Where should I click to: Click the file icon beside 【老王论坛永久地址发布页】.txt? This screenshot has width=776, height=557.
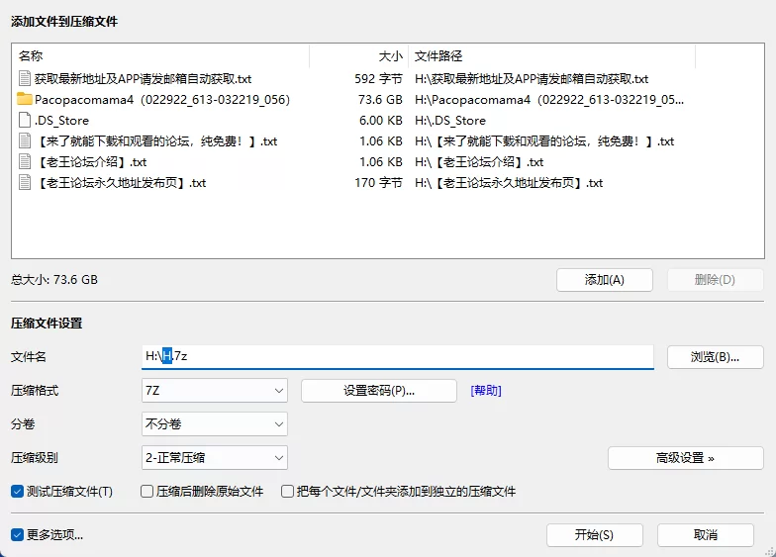coord(25,182)
